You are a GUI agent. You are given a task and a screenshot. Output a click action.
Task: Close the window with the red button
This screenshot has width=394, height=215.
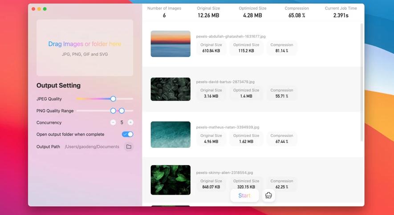[33, 9]
